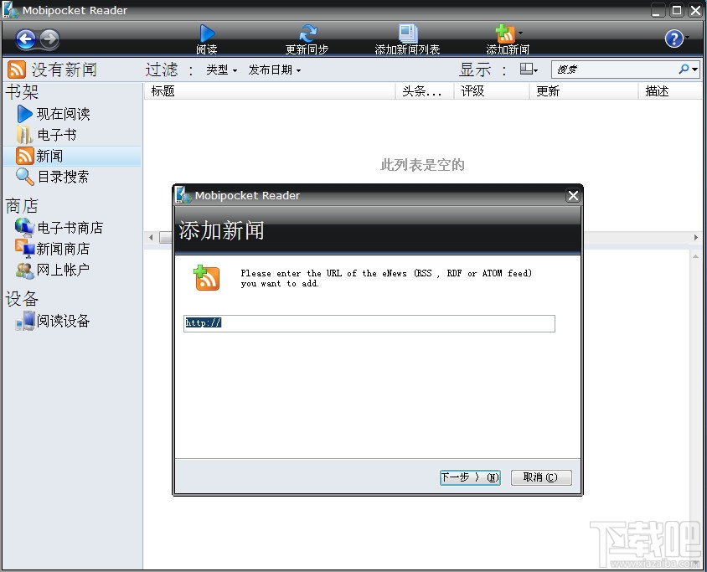Open the 发布日期 filter dropdown
Viewport: 707px width, 572px height.
coord(274,70)
